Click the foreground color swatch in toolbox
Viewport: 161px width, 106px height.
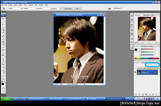pyautogui.click(x=3, y=84)
